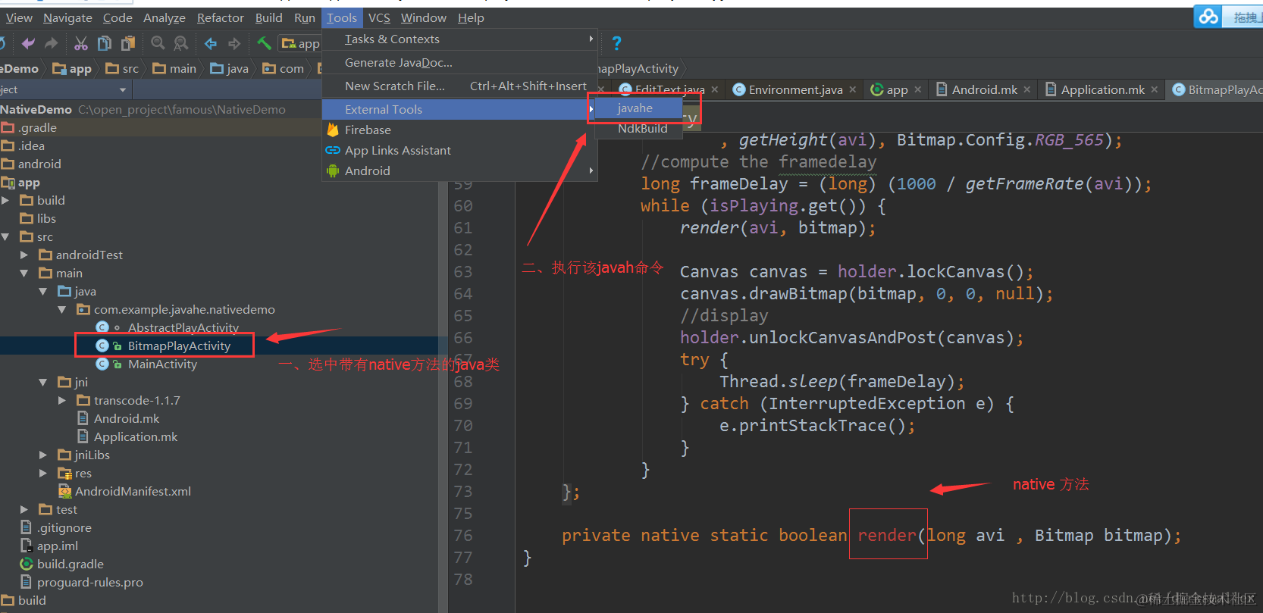Click the Redo toolbar icon
Image resolution: width=1263 pixels, height=613 pixels.
tap(52, 43)
